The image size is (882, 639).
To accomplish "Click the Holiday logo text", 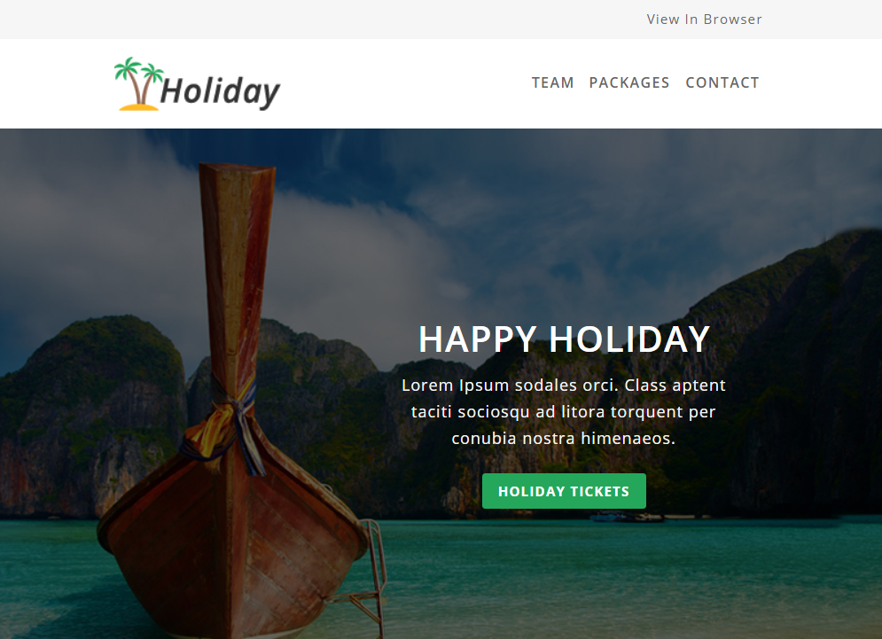I will (221, 91).
